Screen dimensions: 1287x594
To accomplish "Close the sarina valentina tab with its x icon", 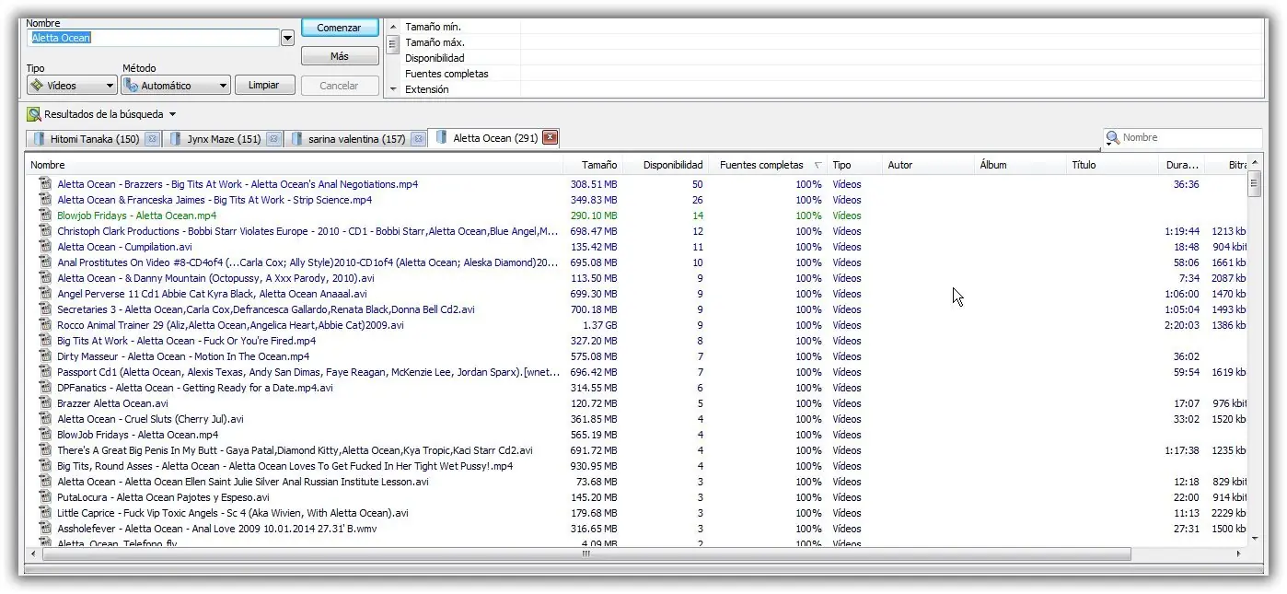I will (418, 139).
